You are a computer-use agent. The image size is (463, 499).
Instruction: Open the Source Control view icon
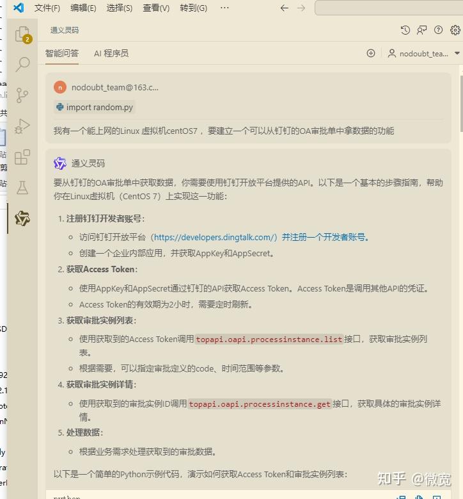point(22,95)
